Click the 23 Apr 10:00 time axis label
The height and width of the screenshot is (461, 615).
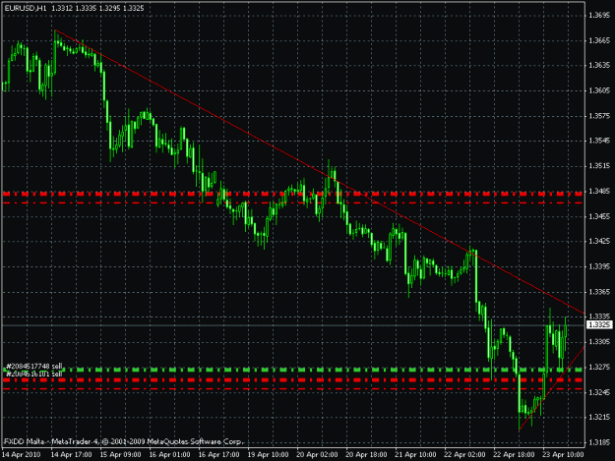(563, 455)
